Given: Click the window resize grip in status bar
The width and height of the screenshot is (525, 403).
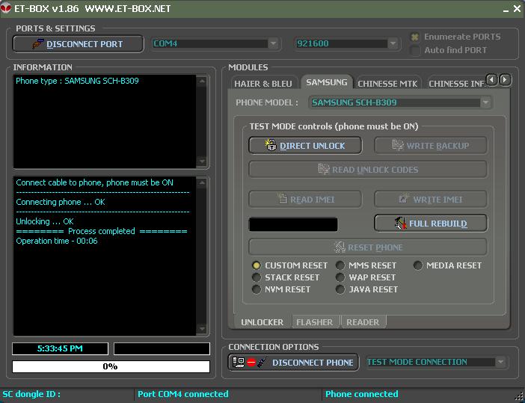Looking at the screenshot, I should click(x=520, y=398).
